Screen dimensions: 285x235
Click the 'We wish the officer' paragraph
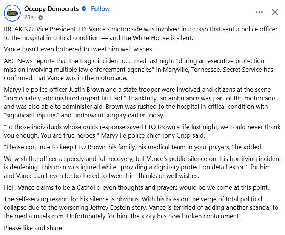(x=140, y=167)
